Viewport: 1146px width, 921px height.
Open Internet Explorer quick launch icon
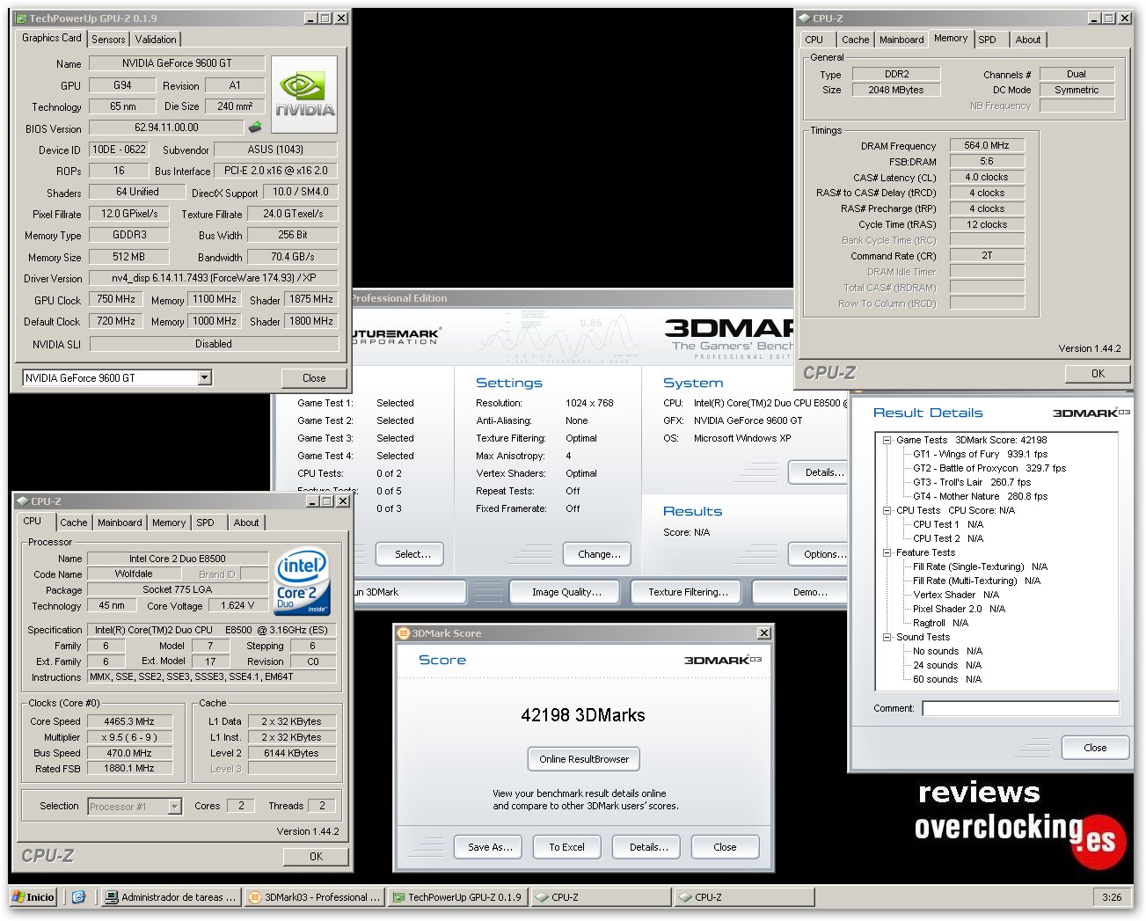point(78,897)
